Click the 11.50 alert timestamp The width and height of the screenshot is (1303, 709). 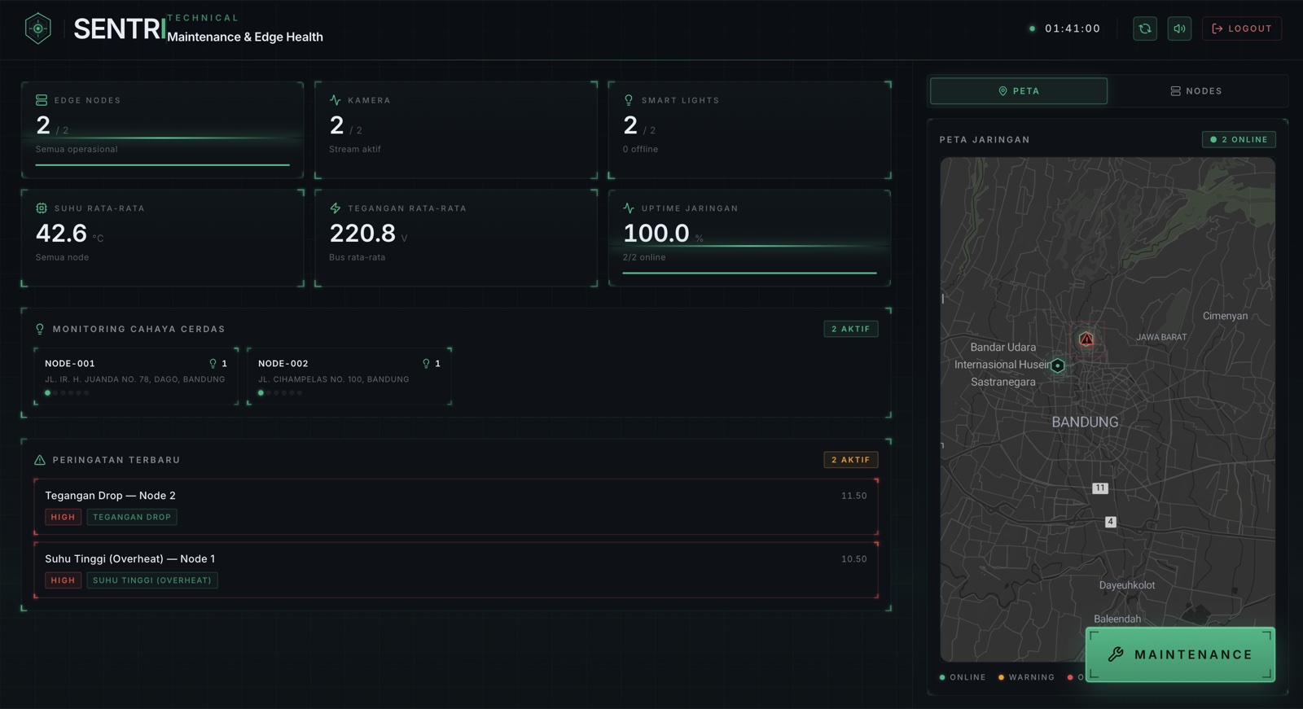pyautogui.click(x=853, y=496)
